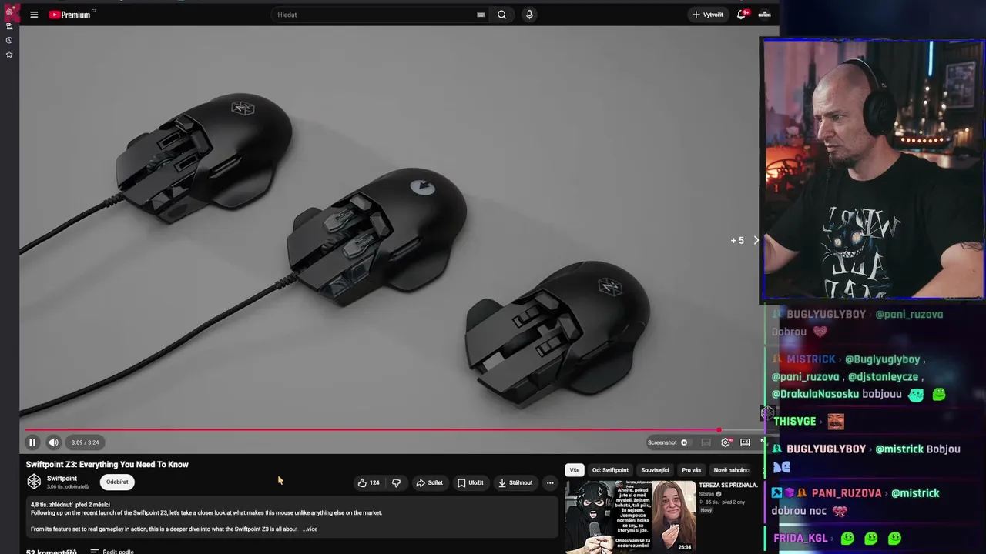This screenshot has height=554, width=986.
Task: Open browser sidebar history clock icon
Action: tap(9, 40)
